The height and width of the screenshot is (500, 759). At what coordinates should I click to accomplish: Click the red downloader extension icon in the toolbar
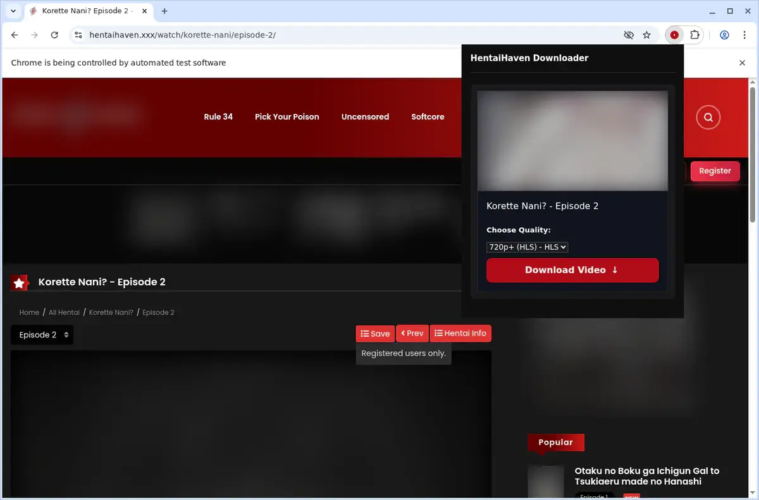coord(674,35)
